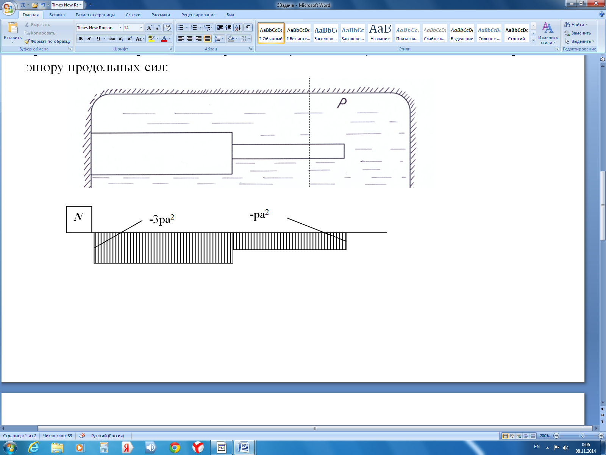Click the increase indent icon
Viewport: 606px width, 455px height.
click(228, 28)
